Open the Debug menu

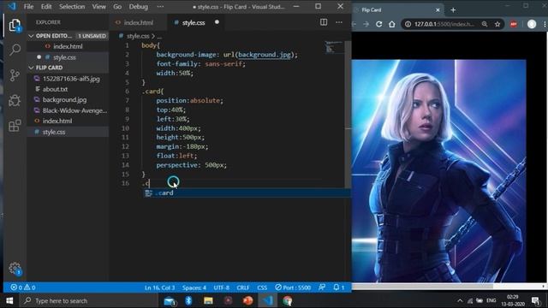[x=139, y=7]
